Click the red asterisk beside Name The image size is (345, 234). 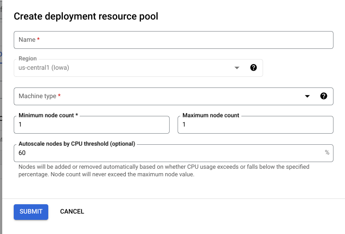pos(39,40)
